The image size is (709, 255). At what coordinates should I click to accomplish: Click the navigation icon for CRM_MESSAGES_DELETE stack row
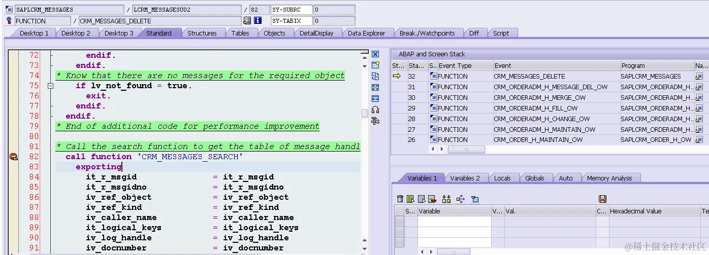click(699, 76)
